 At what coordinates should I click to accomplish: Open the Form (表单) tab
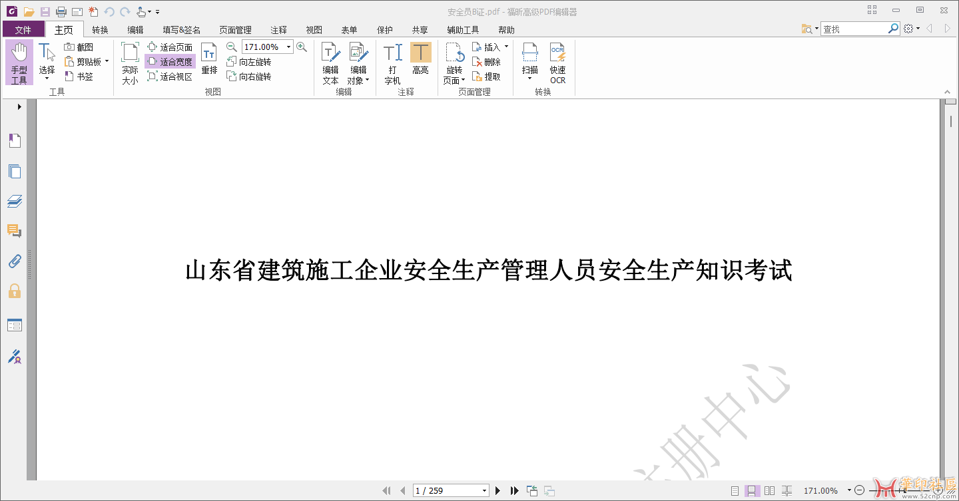(349, 30)
